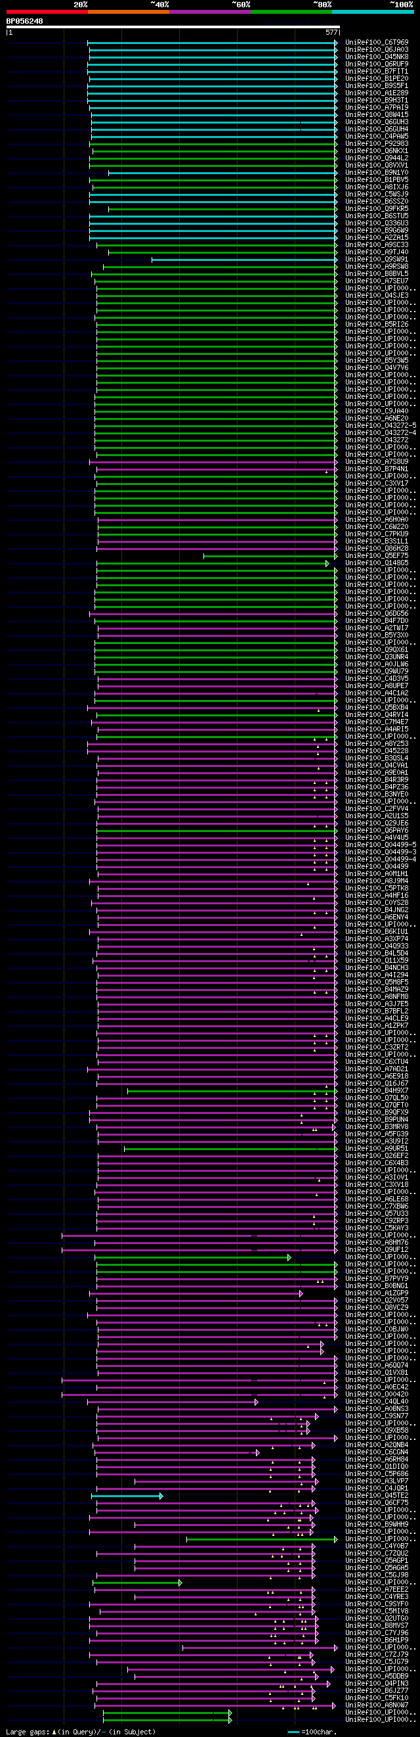Select label UniRef100_B5RI26

tap(377, 325)
